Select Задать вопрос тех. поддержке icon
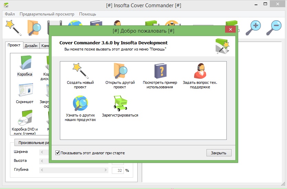 click(200, 76)
